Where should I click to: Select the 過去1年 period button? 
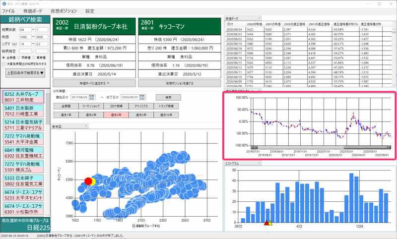coord(66,115)
